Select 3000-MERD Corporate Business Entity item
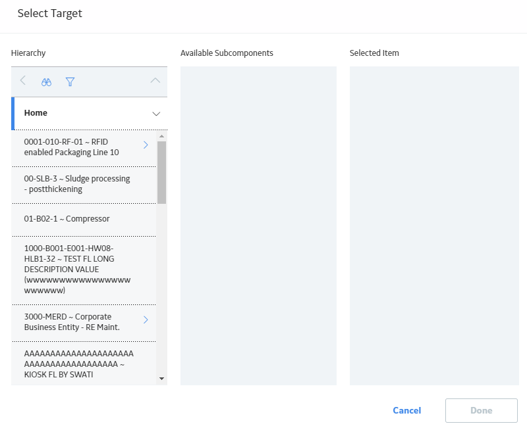The width and height of the screenshot is (527, 428). point(84,323)
